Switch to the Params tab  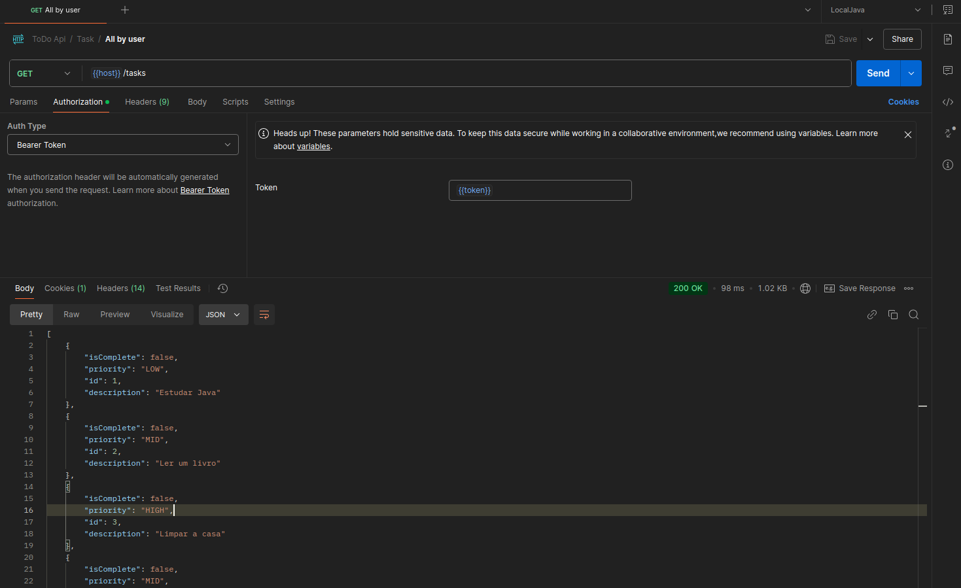[24, 102]
